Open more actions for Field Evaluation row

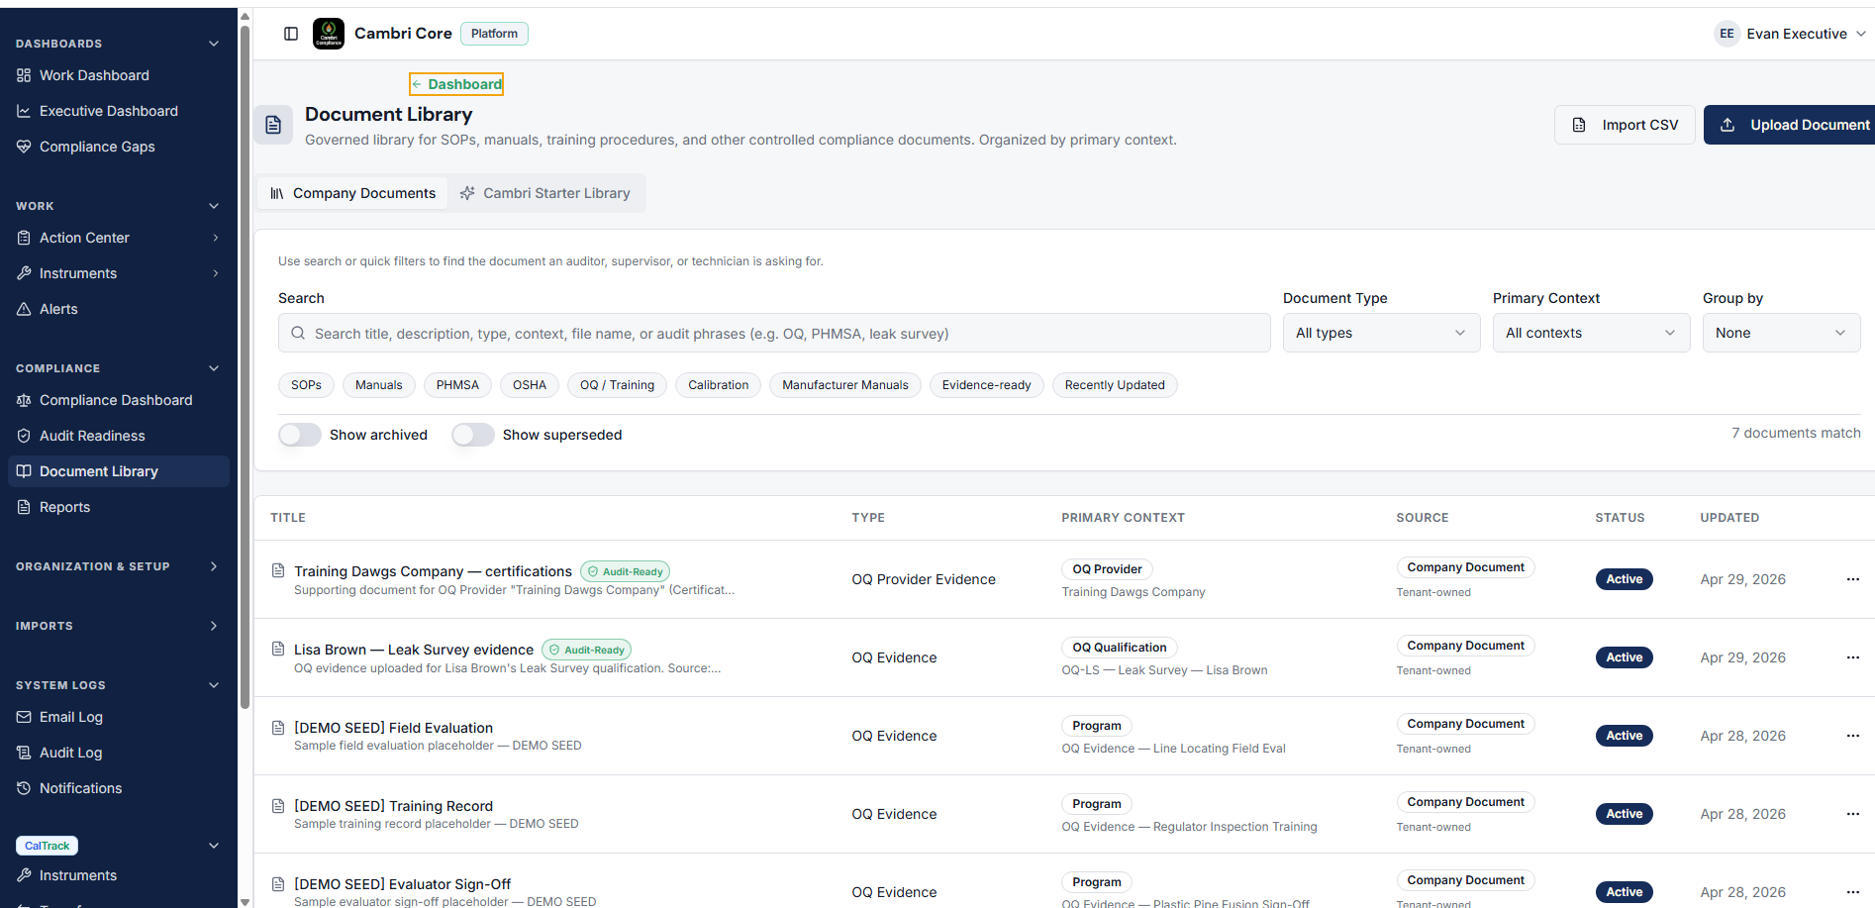click(x=1853, y=736)
